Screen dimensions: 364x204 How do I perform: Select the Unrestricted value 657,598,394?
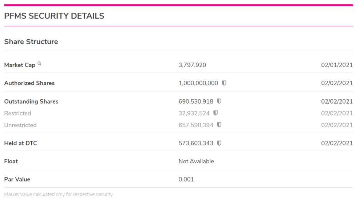tap(196, 125)
